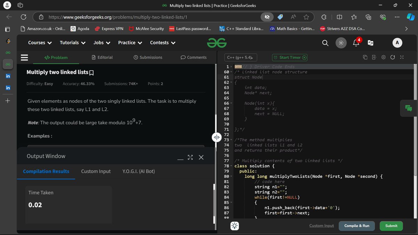Bookmark the 'Multiply two linked lists' problem
The image size is (418, 235).
point(92,73)
